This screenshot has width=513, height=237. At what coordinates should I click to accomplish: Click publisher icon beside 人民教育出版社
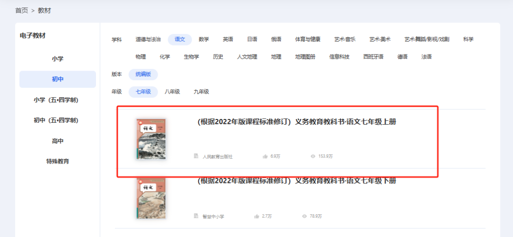(x=196, y=156)
